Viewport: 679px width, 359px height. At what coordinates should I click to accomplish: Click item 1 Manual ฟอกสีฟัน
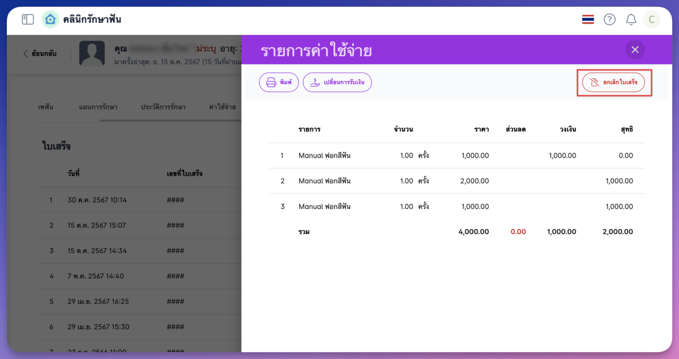[x=324, y=156]
